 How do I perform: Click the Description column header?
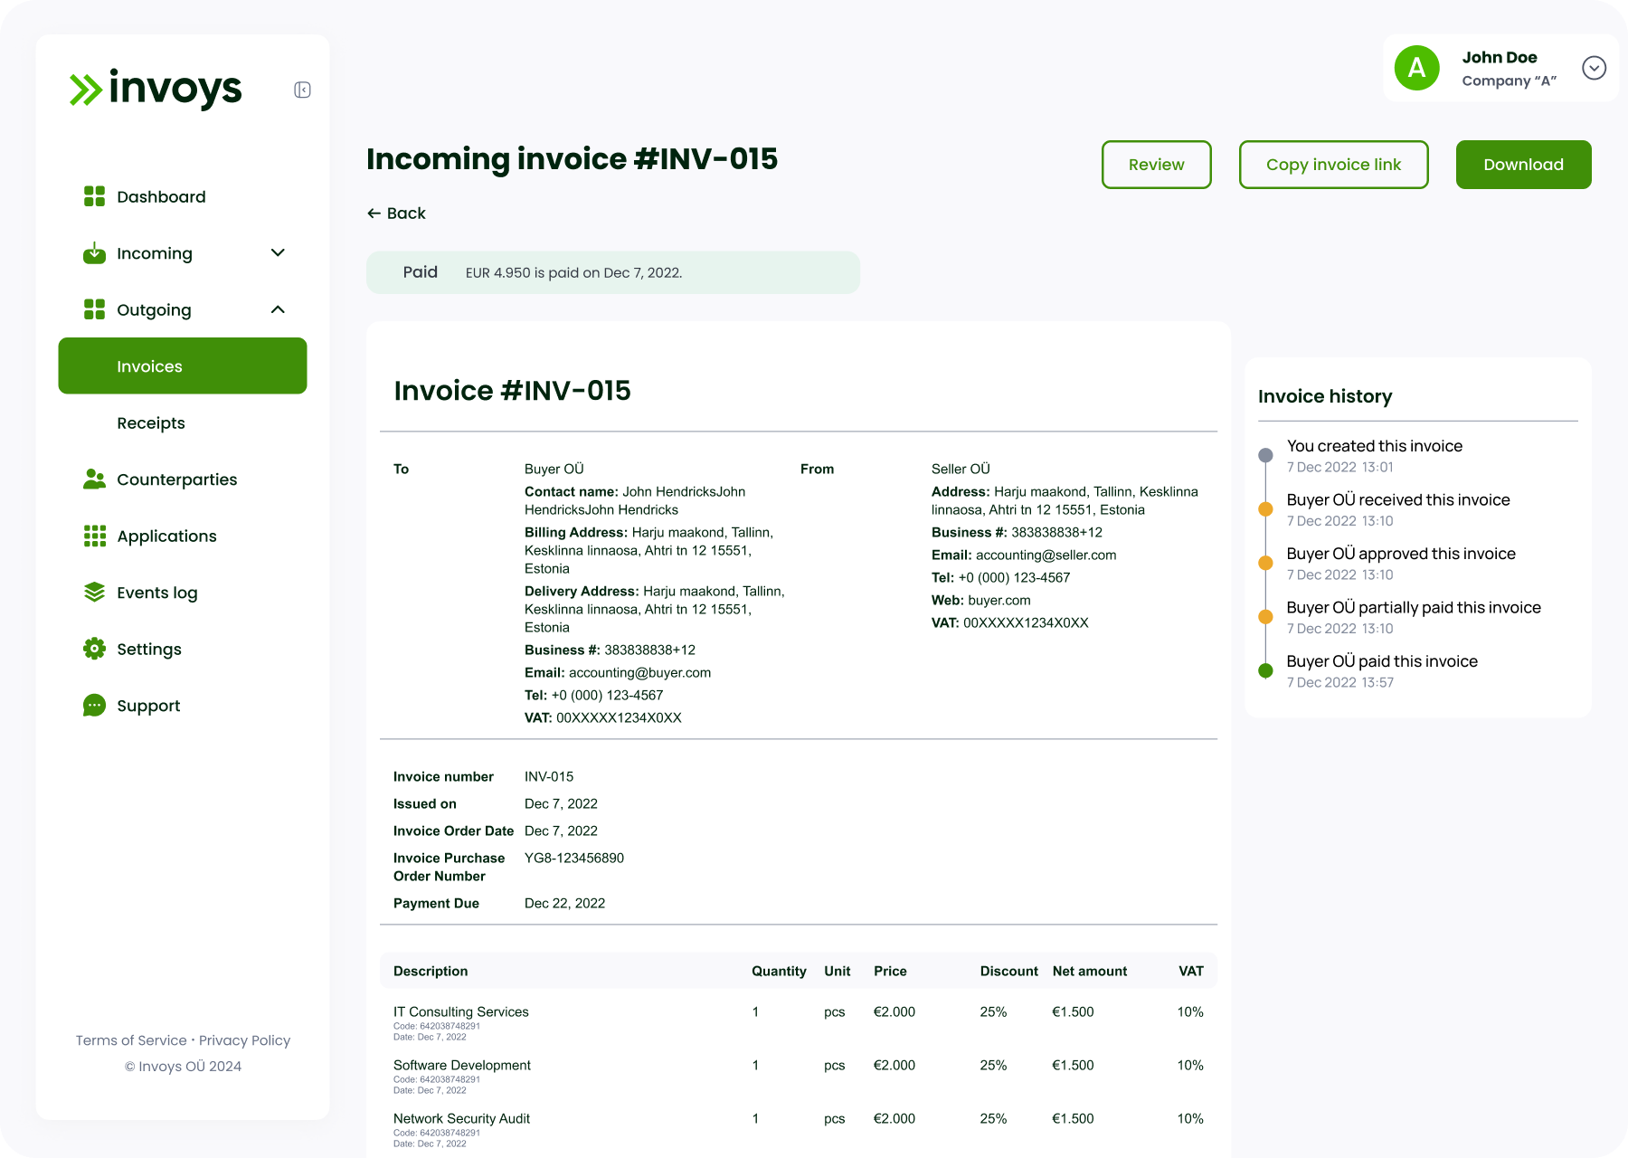[x=431, y=971]
